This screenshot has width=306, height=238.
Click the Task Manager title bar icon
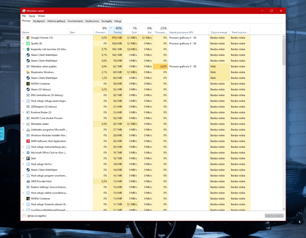(x=24, y=11)
